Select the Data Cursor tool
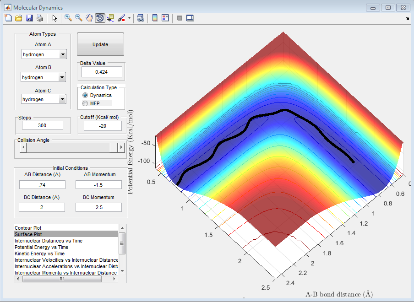The image size is (414, 302). [110, 18]
